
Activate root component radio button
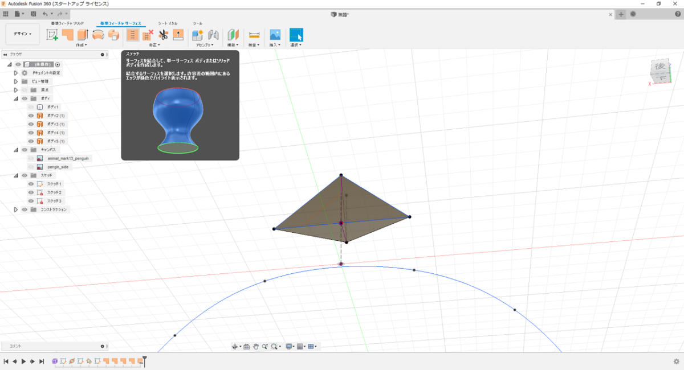point(58,64)
